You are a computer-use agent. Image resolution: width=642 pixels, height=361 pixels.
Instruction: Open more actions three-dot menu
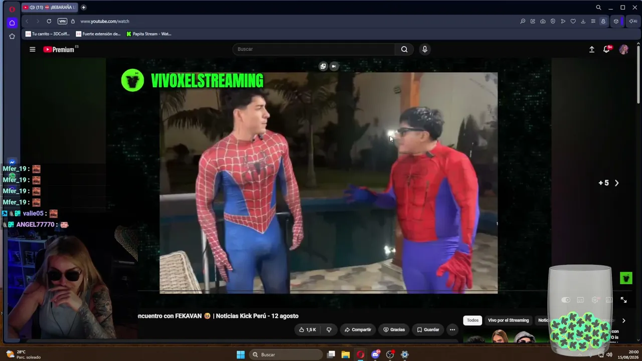pyautogui.click(x=452, y=329)
